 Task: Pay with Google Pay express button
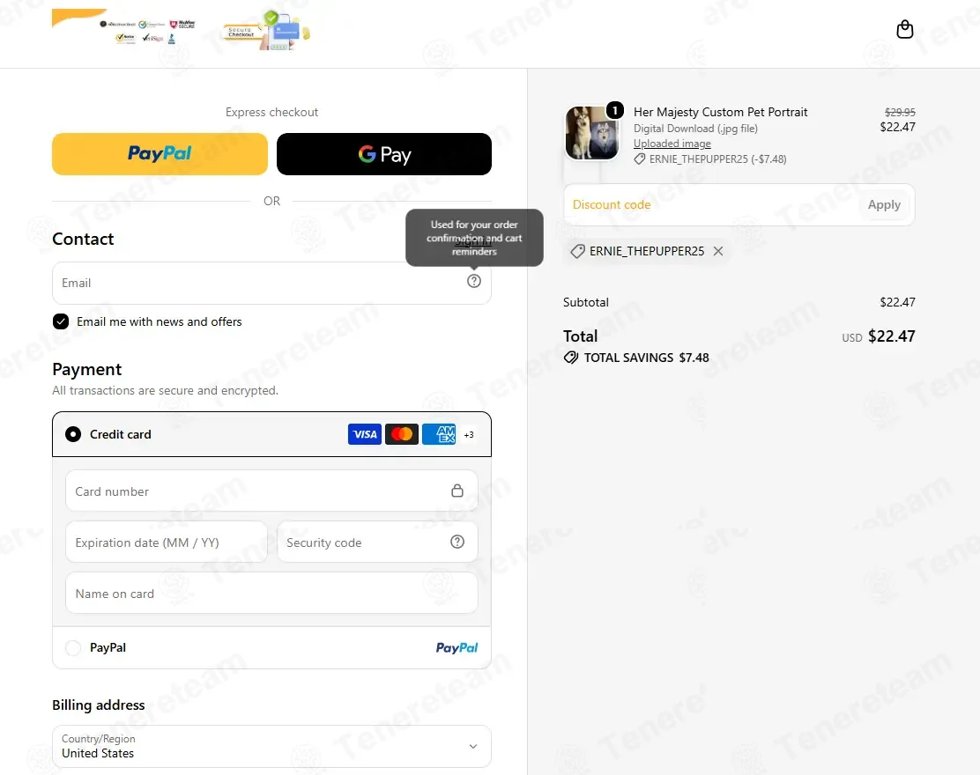[383, 153]
